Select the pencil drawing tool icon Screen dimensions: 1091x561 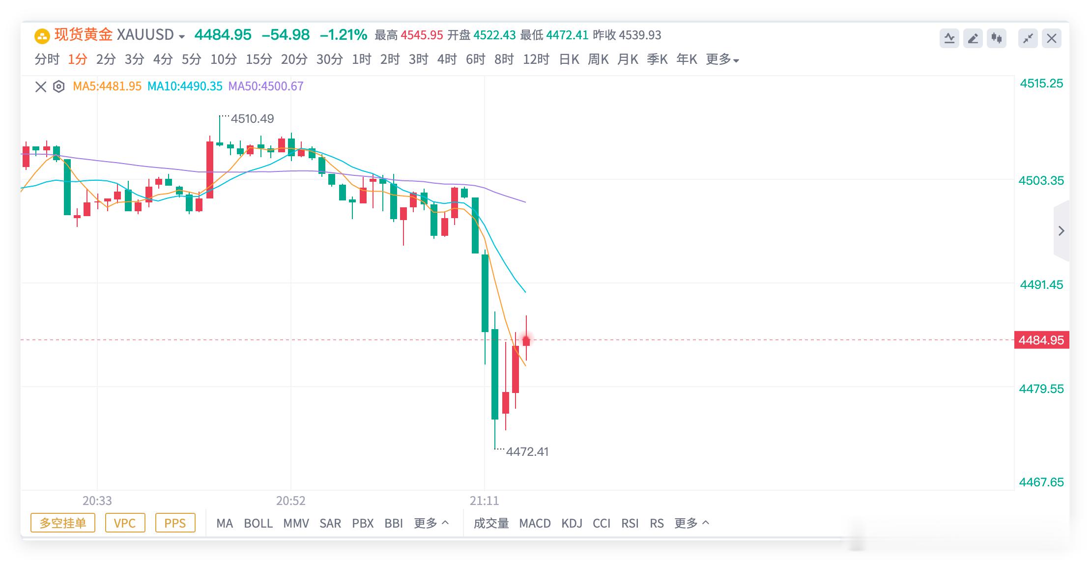[973, 38]
